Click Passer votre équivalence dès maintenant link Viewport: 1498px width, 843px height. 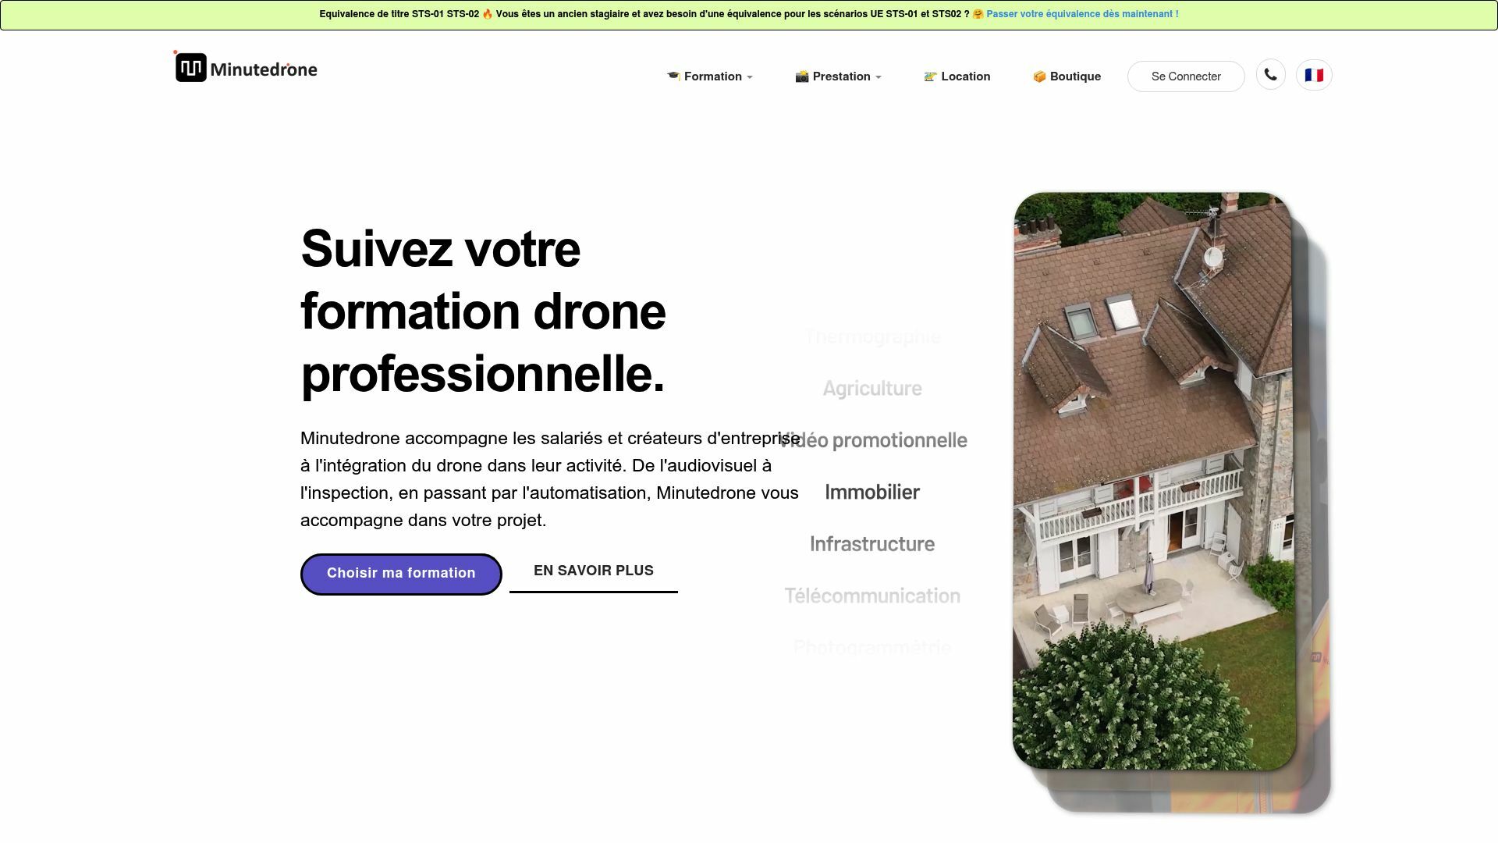tap(1083, 13)
